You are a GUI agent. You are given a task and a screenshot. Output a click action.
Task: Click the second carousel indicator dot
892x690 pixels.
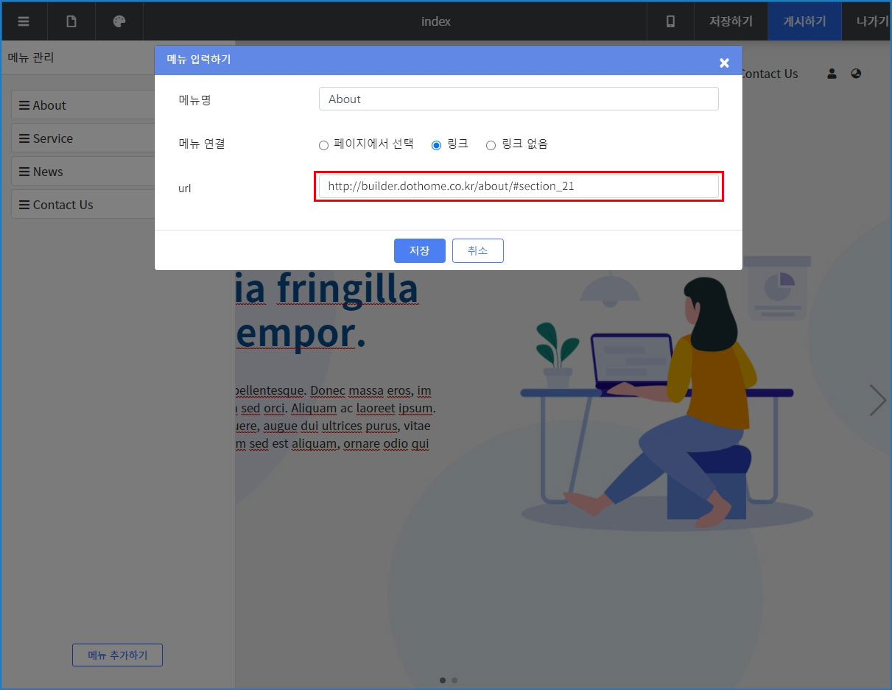click(454, 680)
